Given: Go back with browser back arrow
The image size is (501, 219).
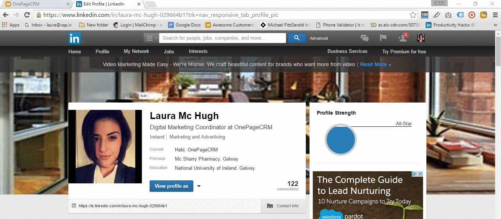Looking at the screenshot, I should (x=6, y=15).
